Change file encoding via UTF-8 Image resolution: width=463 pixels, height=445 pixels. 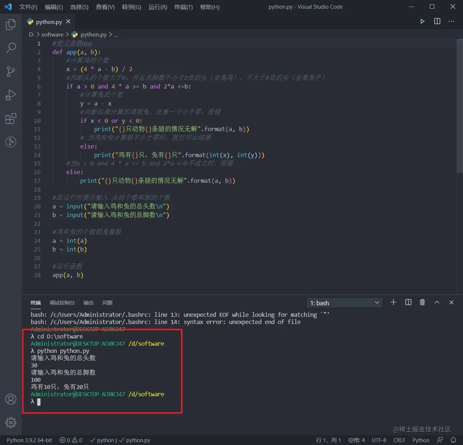click(x=379, y=440)
